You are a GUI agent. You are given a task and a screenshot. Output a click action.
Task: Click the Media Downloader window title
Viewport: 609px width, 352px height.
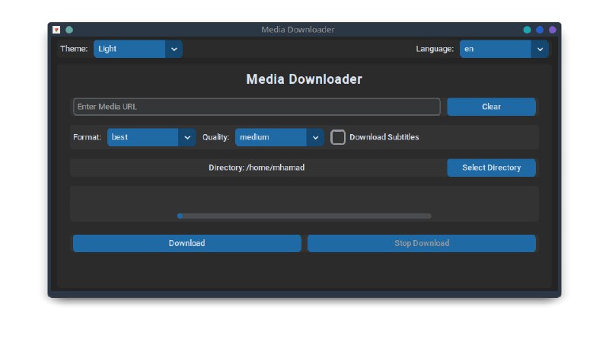pos(298,30)
